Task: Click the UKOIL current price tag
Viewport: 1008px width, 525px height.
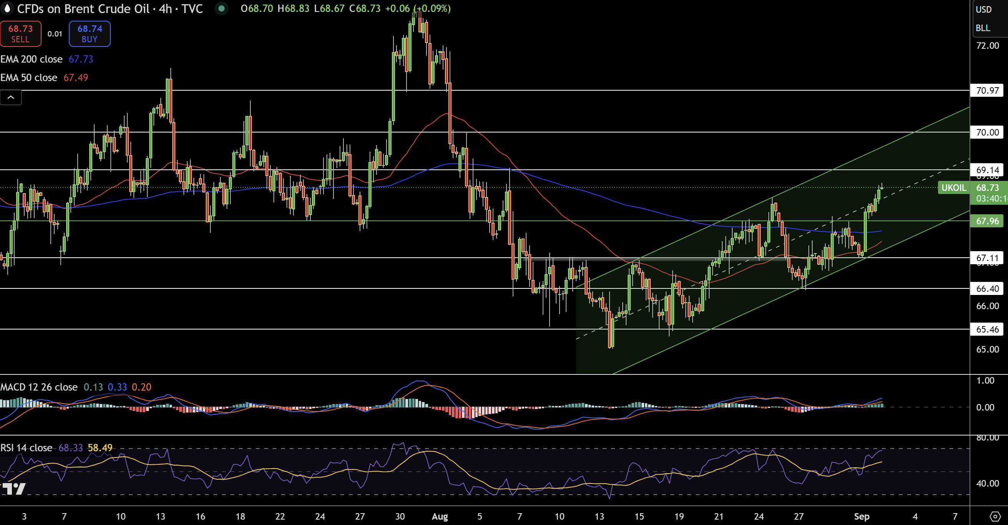Action: (954, 187)
